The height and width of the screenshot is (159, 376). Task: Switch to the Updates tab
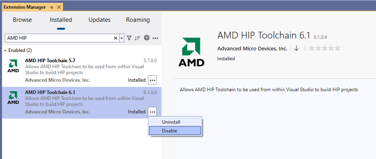coord(99,20)
